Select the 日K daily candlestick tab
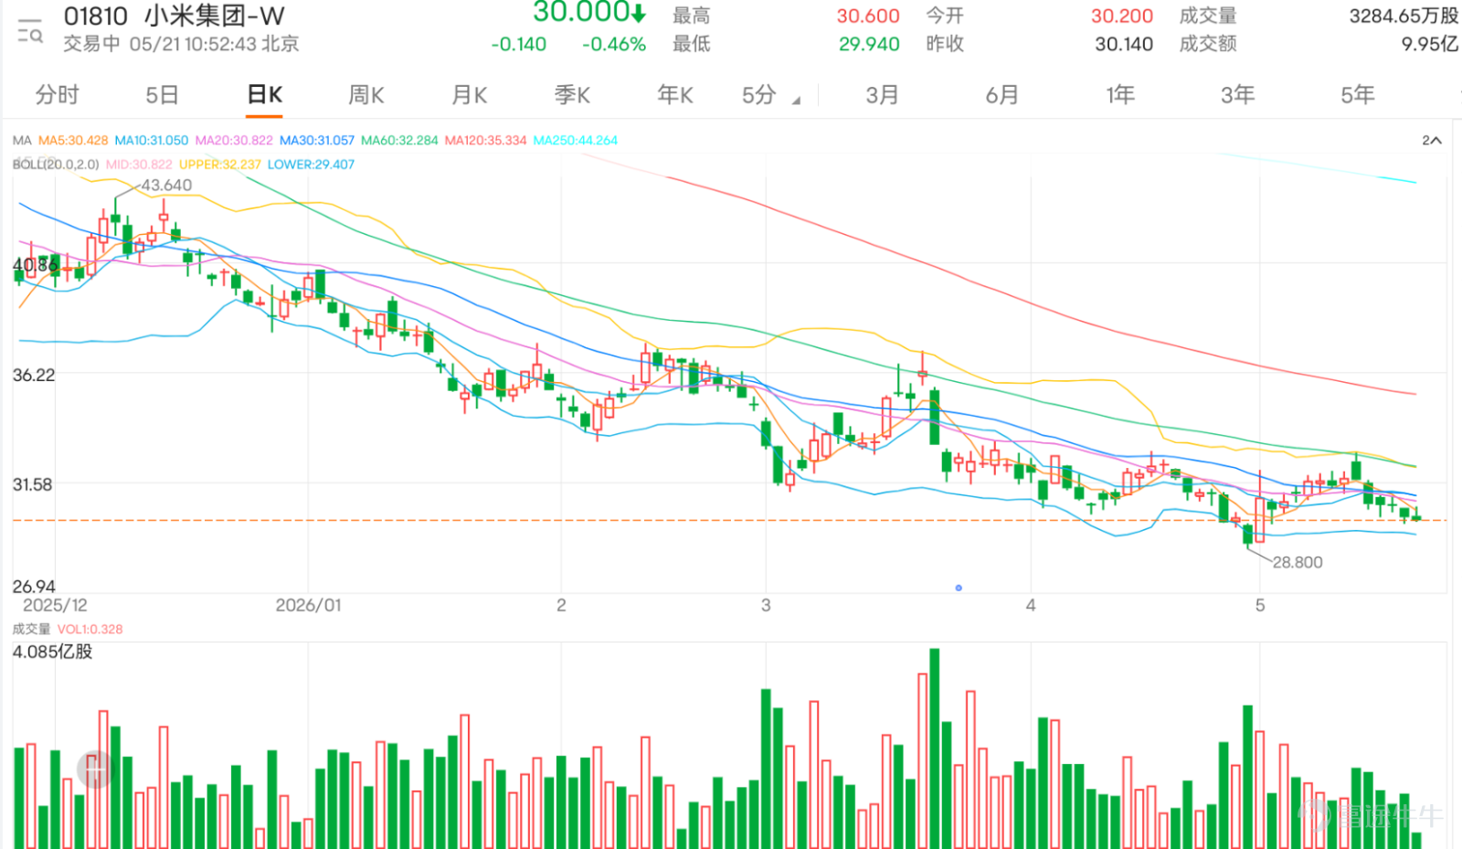The image size is (1462, 849). pyautogui.click(x=265, y=95)
